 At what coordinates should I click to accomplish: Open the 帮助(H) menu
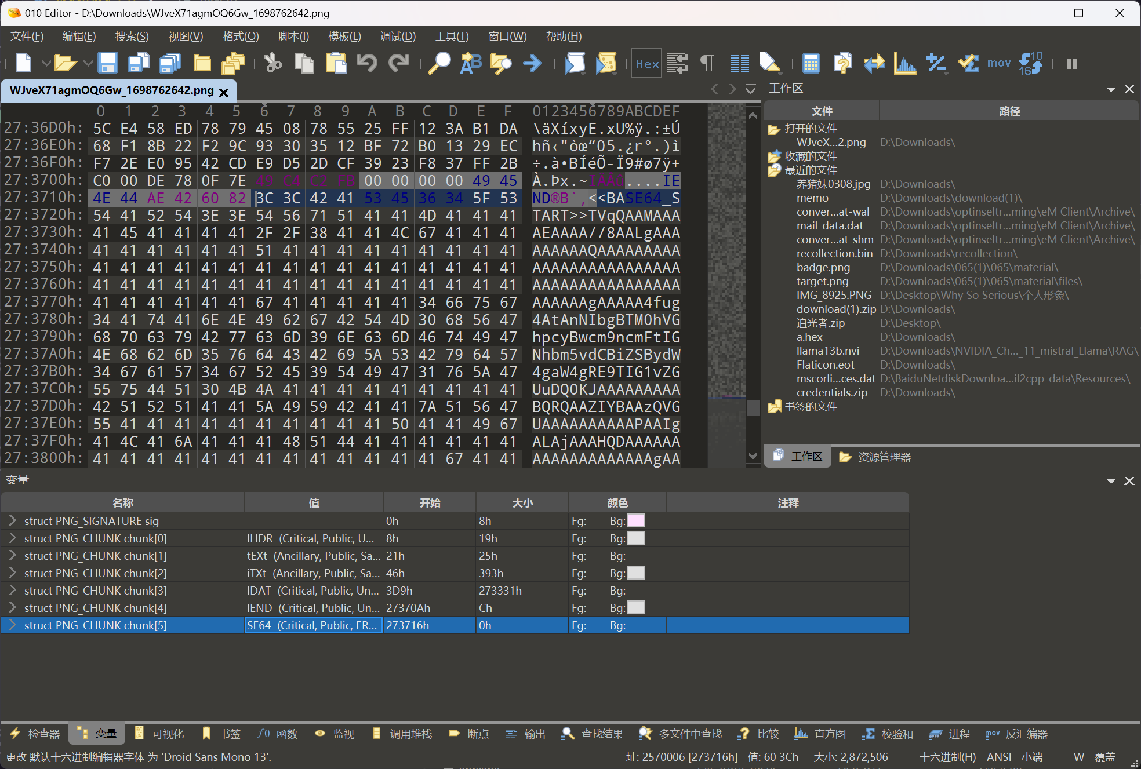564,37
